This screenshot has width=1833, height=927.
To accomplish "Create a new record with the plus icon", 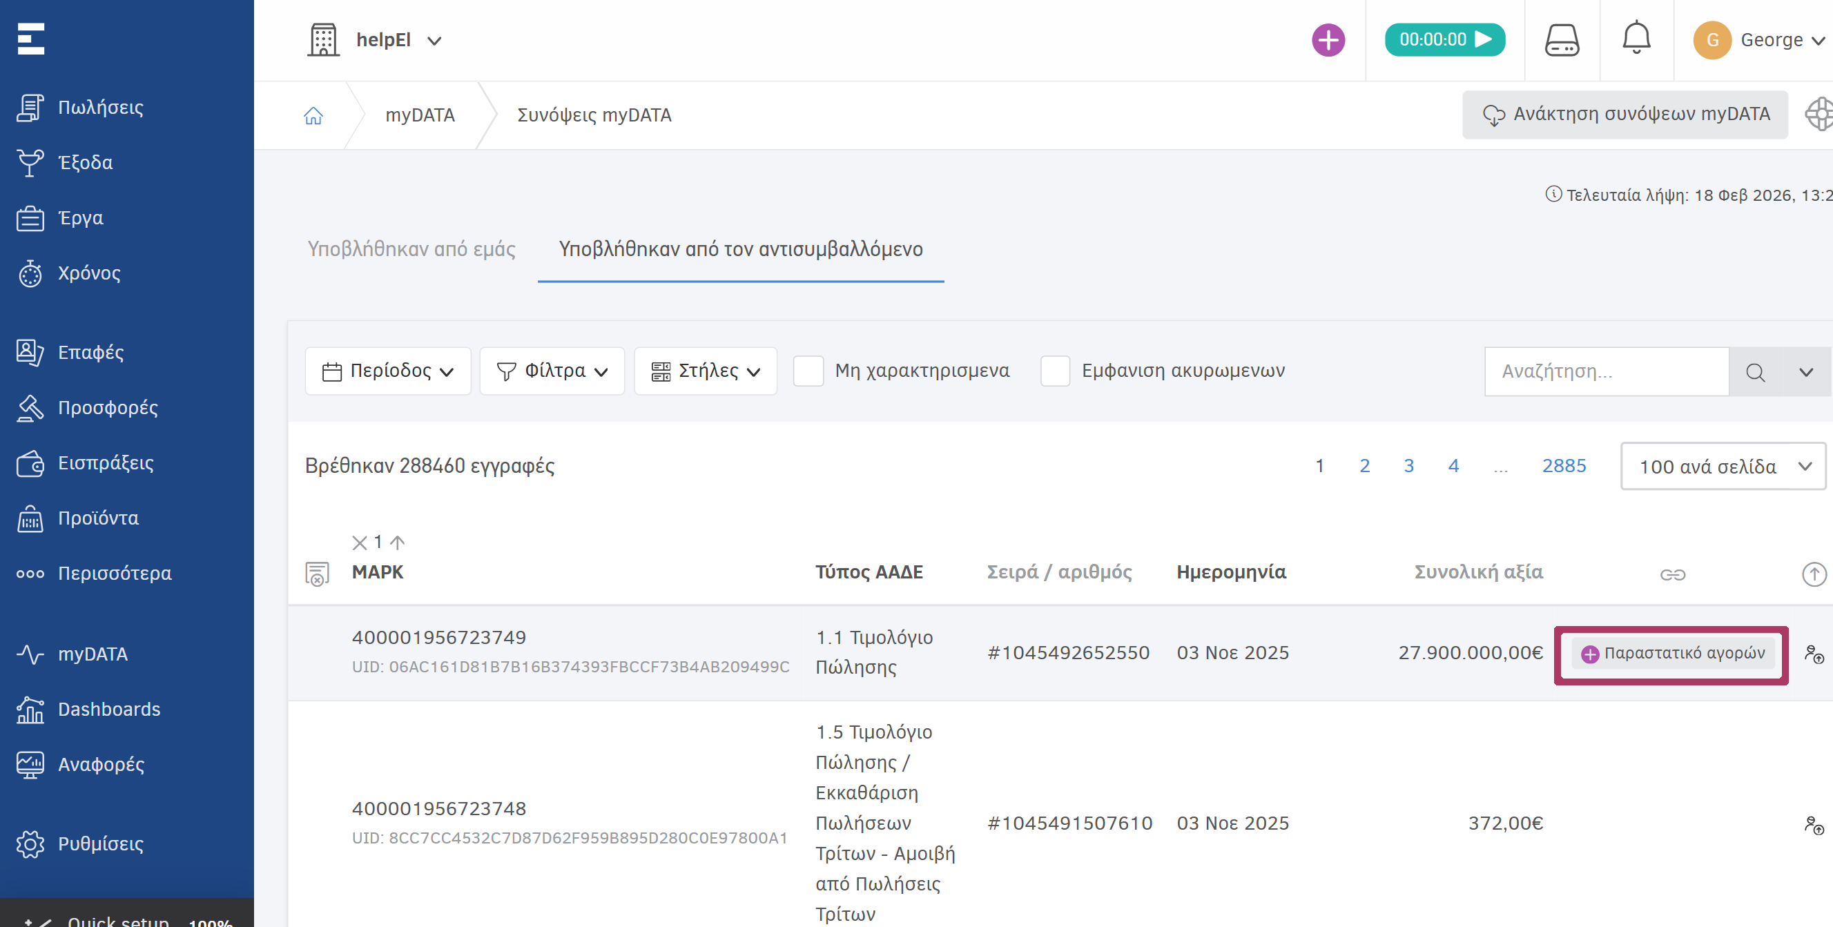I will point(1328,41).
